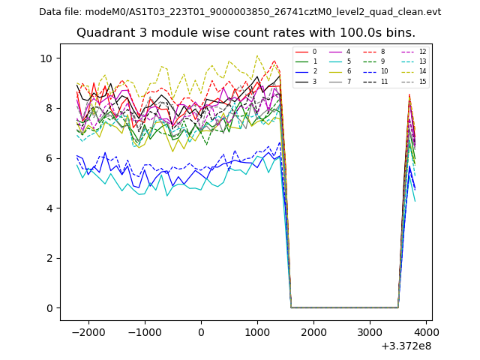Click the data file path text at top
The image size is (480, 360).
tap(240, 12)
